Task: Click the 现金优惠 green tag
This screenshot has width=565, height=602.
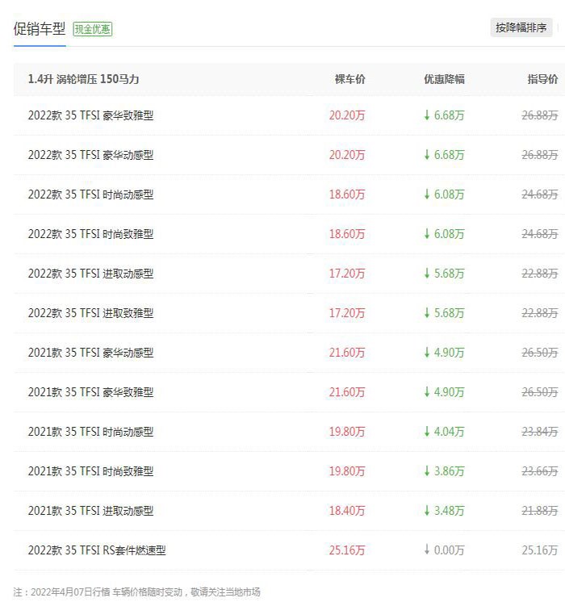Action: (93, 29)
